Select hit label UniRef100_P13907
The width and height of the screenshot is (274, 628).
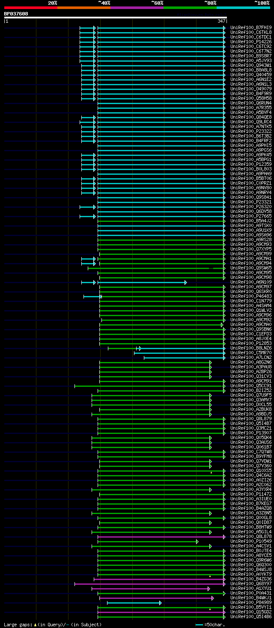click(251, 433)
